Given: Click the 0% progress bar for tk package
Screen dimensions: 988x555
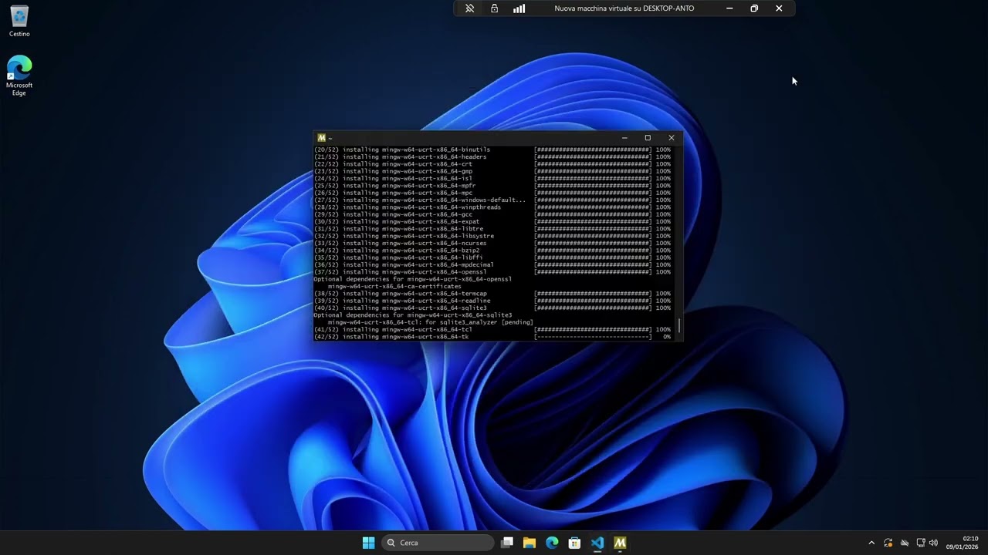Looking at the screenshot, I should tap(593, 337).
